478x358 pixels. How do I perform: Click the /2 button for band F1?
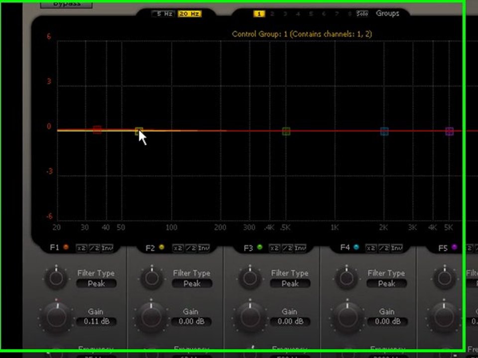coord(94,248)
